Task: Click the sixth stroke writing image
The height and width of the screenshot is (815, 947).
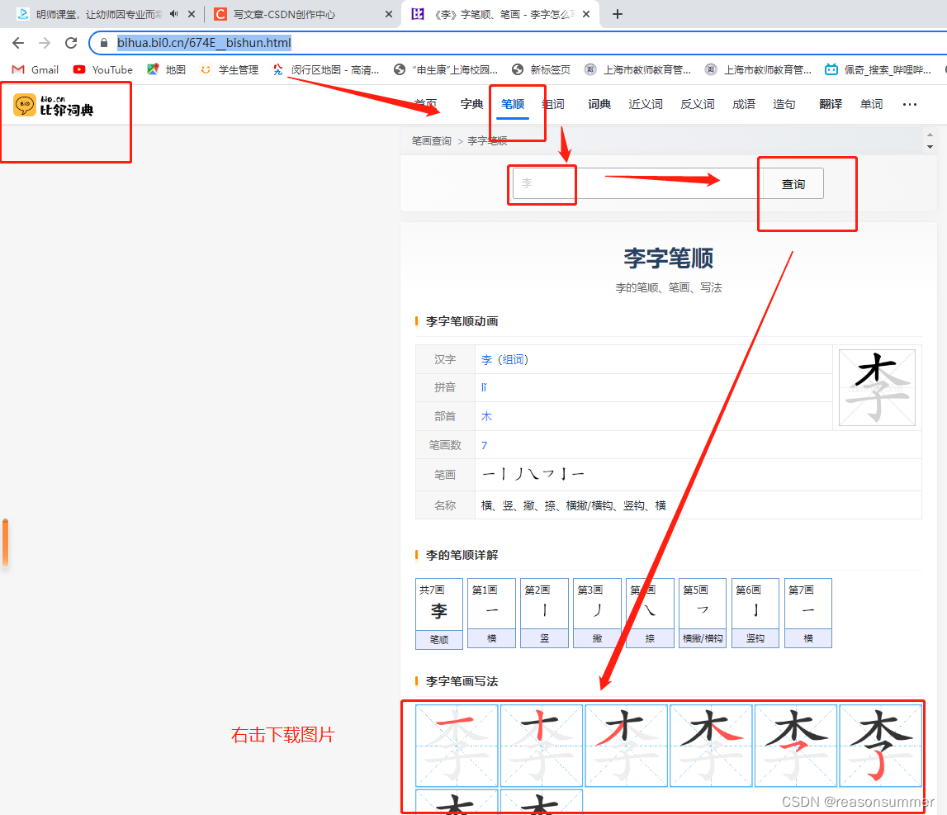Action: point(881,746)
